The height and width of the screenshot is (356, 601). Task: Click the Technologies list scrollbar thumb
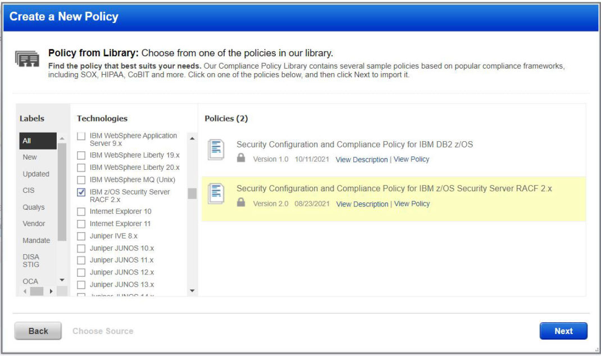tap(193, 193)
